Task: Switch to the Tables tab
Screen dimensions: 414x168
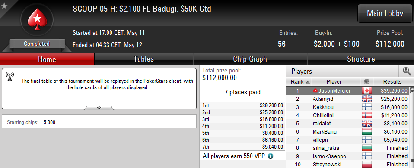Action: (x=143, y=59)
